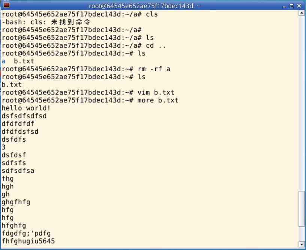Open the terminal window menu icon
Image resolution: width=306 pixels, height=250 pixels.
[x=7, y=5]
